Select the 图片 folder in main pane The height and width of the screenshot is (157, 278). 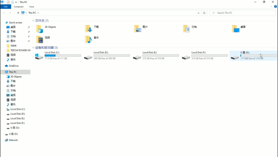coord(141,29)
